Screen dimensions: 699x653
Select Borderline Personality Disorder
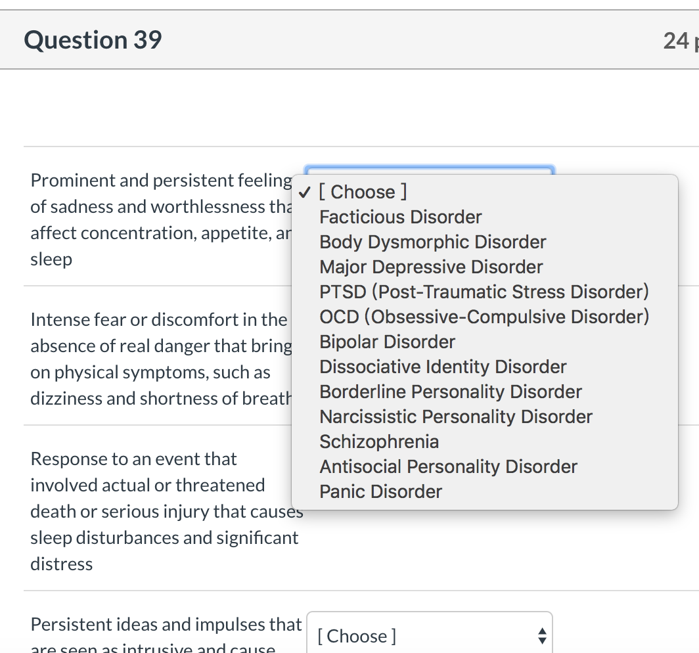point(451,392)
